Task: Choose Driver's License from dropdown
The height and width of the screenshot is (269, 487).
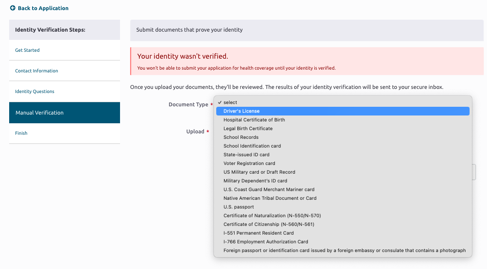Action: point(343,111)
